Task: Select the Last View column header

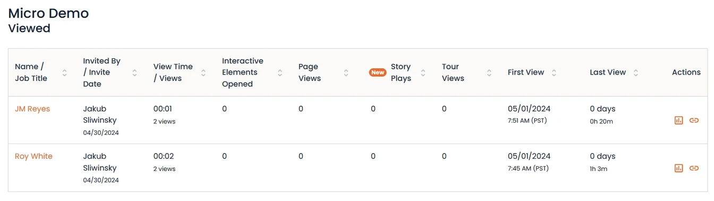Action: pyautogui.click(x=608, y=72)
